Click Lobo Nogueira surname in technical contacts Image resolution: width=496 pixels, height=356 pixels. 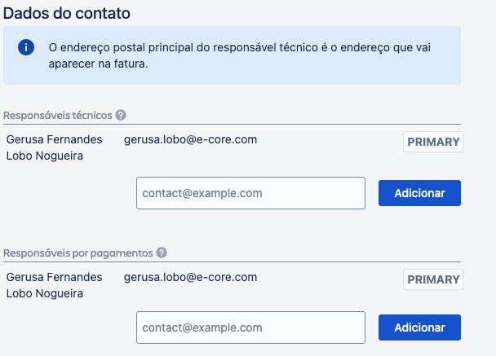(x=44, y=156)
